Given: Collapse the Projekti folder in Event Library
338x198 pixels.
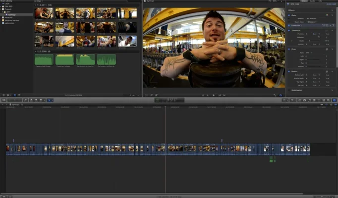Looking at the screenshot, I should coord(2,8).
